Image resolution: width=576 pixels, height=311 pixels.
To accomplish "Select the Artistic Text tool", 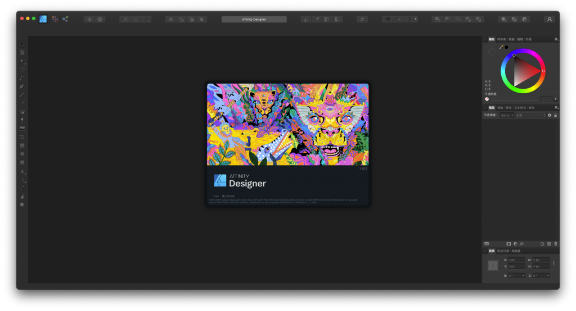I will pyautogui.click(x=22, y=180).
